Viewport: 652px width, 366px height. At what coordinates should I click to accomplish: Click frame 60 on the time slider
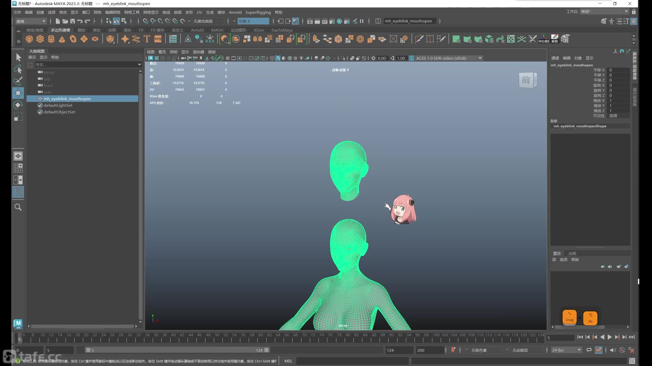point(261,337)
